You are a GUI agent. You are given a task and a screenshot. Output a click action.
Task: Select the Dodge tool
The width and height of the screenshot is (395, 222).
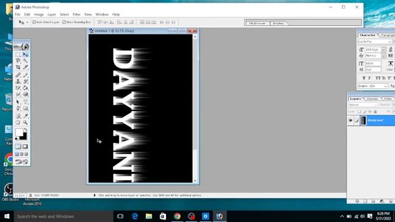[25, 94]
